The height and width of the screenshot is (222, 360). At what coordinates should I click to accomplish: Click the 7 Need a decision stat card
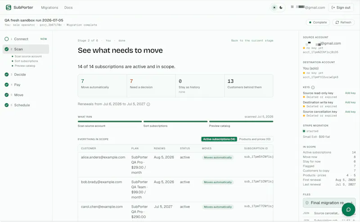point(151,86)
